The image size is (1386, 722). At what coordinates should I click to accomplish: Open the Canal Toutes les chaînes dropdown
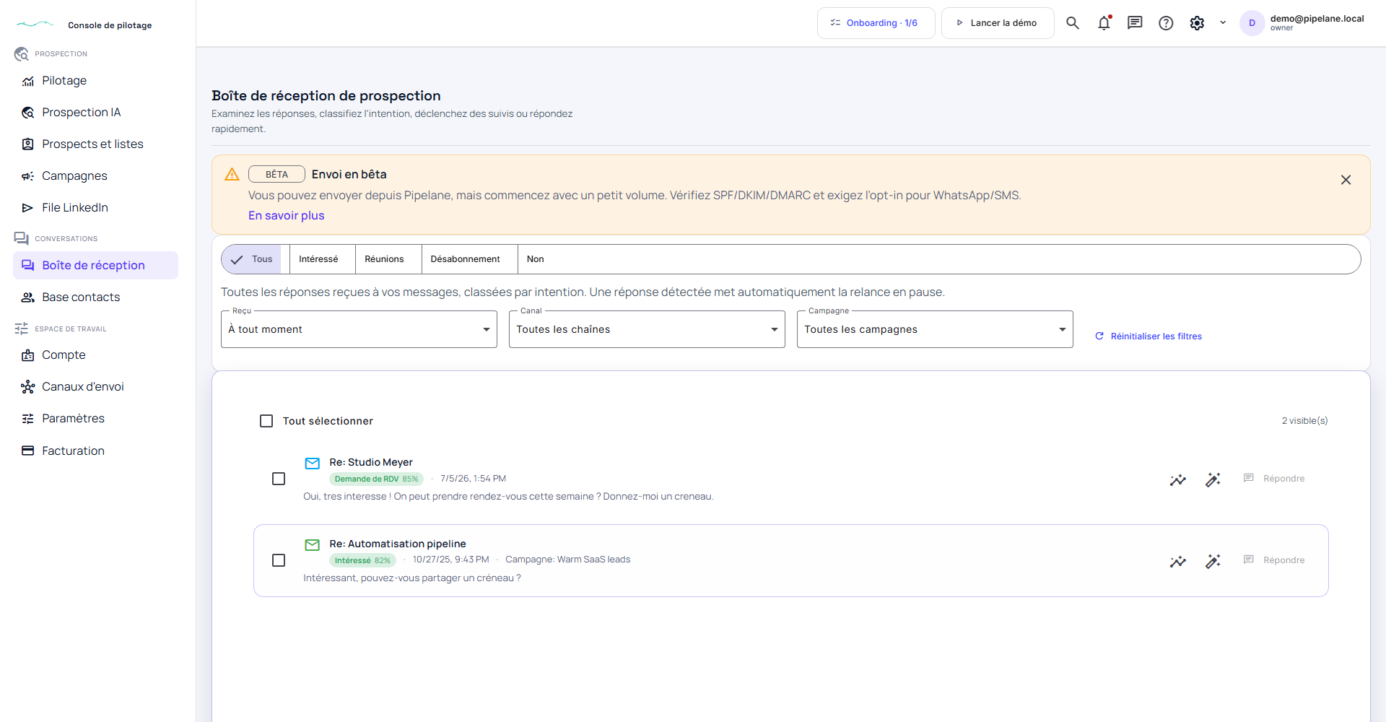pos(647,329)
